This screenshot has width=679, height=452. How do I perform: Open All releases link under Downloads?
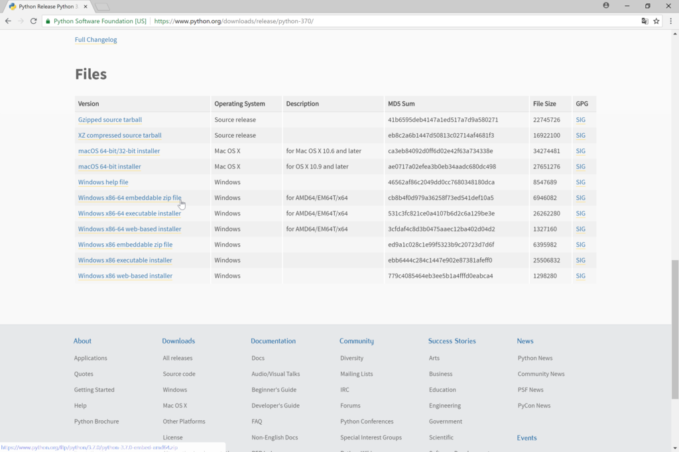pyautogui.click(x=178, y=358)
